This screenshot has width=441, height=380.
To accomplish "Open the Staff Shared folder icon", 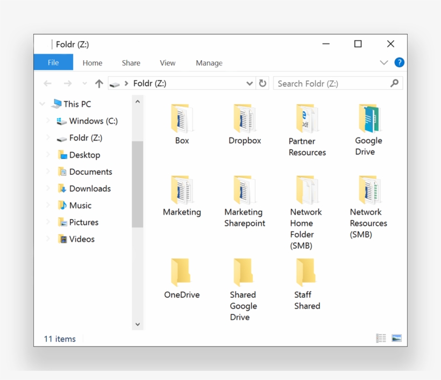I will point(306,272).
